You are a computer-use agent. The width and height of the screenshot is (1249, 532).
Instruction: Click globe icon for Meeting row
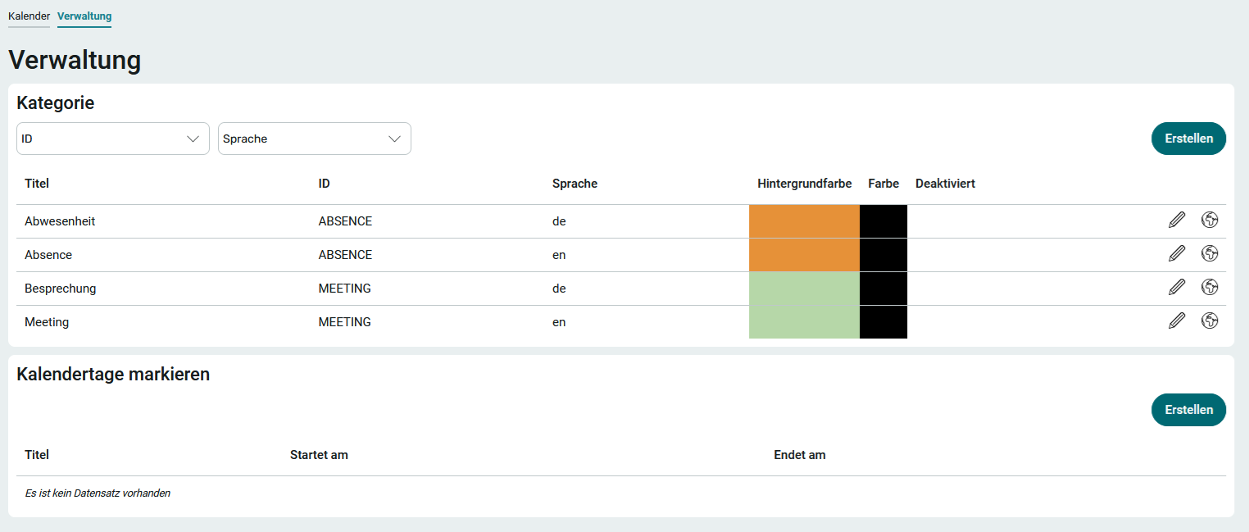coord(1210,321)
